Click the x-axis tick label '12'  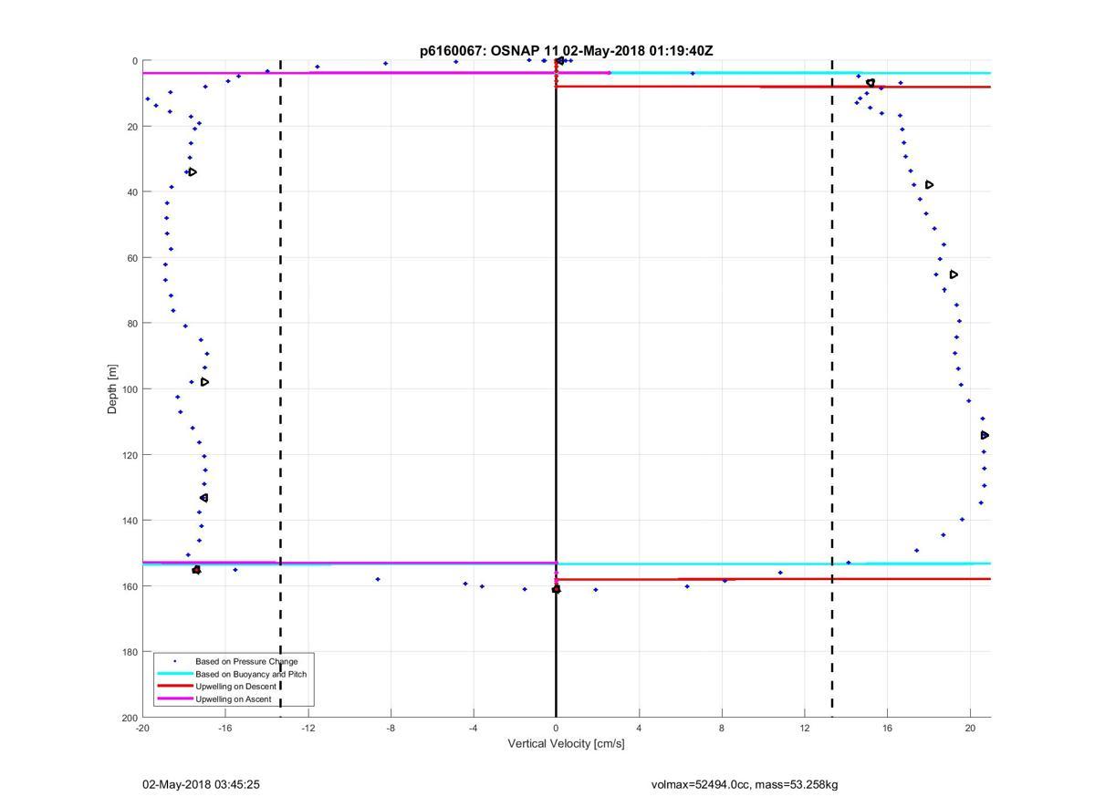pyautogui.click(x=805, y=728)
